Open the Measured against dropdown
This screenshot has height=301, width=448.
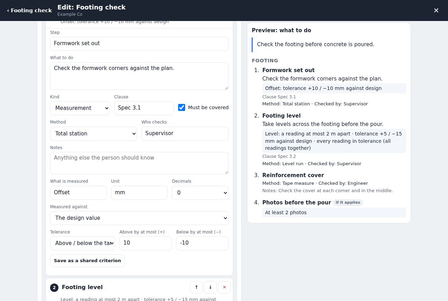click(139, 218)
